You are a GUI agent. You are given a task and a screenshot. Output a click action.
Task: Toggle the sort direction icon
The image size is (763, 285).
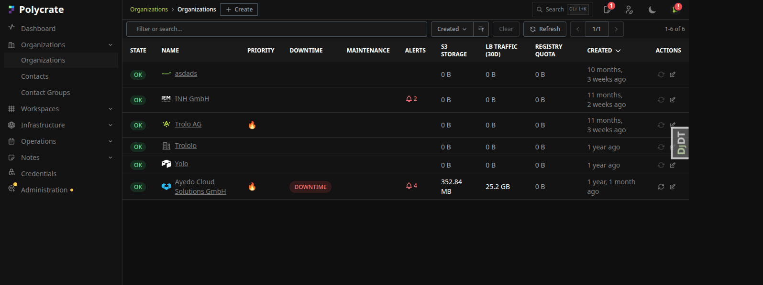coord(481,29)
